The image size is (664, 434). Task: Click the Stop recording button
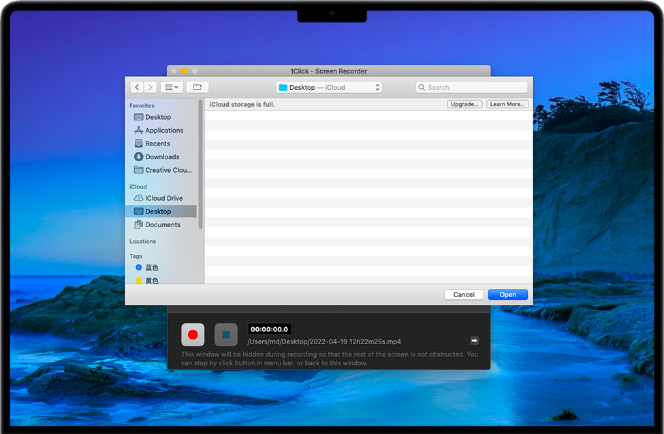[x=226, y=335]
